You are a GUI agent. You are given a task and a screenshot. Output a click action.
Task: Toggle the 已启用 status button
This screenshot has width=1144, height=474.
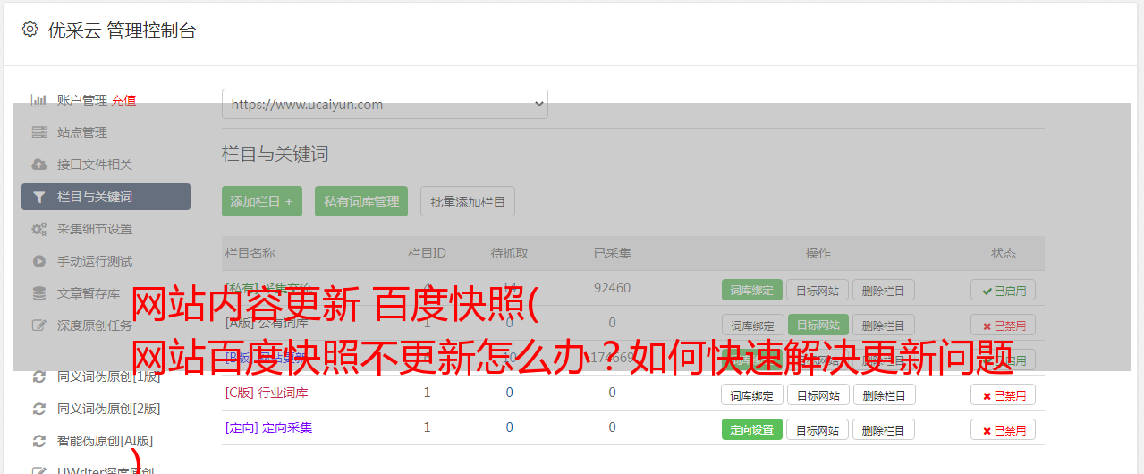tap(1004, 290)
